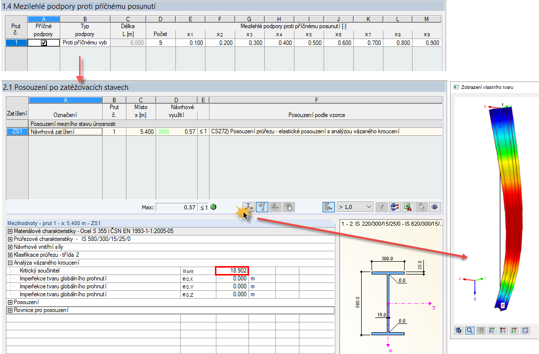
Task: Click the greyed overlapping squares icon
Action: point(481,331)
